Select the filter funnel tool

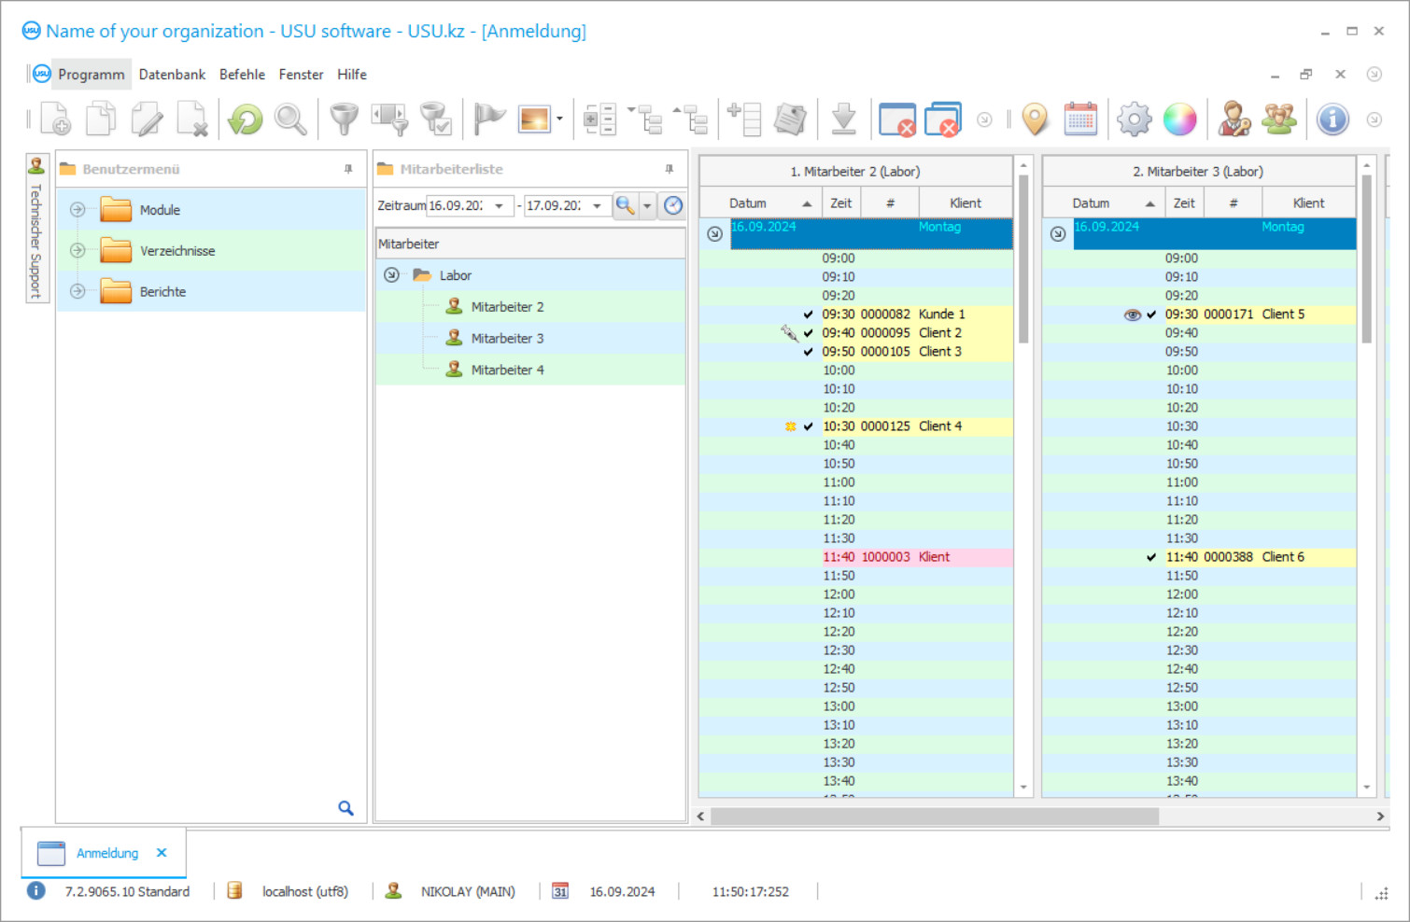coord(344,119)
